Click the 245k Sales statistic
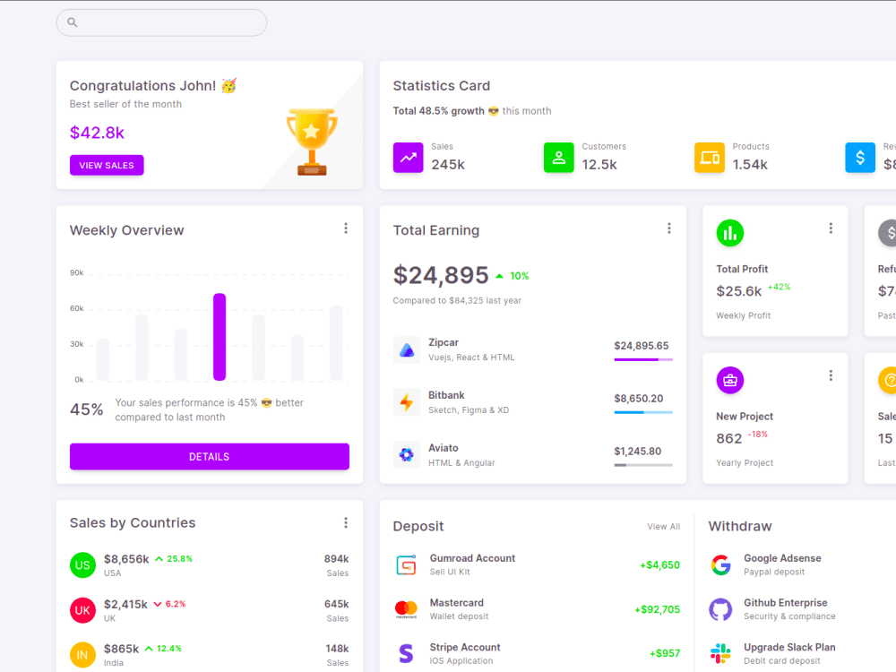Viewport: 896px width, 672px height. [448, 165]
